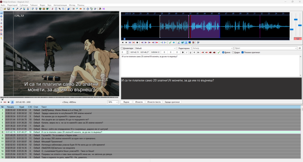Play the current audio selection
Screen dimensions: 303x162
coord(130,43)
